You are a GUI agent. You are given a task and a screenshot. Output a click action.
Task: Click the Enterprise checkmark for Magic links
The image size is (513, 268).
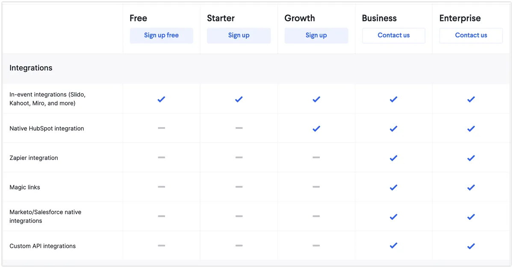[471, 187]
